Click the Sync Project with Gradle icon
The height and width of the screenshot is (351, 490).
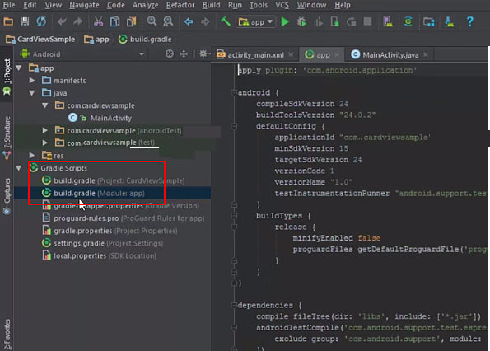point(408,21)
